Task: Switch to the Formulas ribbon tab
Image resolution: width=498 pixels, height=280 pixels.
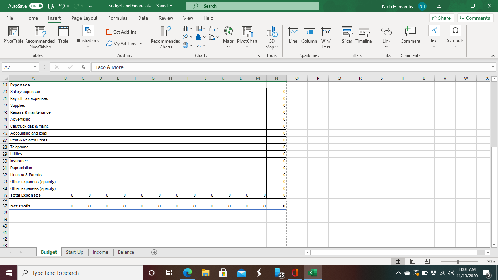Action: pyautogui.click(x=117, y=18)
